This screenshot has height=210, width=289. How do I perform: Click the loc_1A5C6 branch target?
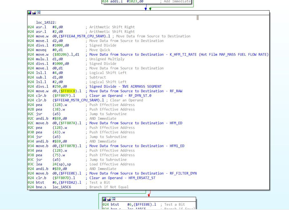point(62,187)
